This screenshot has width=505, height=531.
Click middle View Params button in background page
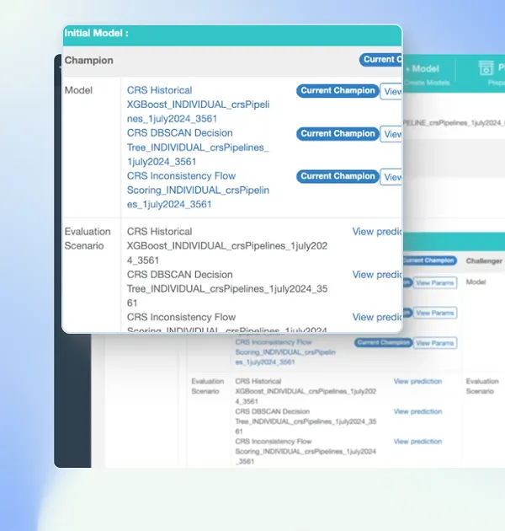pyautogui.click(x=435, y=313)
